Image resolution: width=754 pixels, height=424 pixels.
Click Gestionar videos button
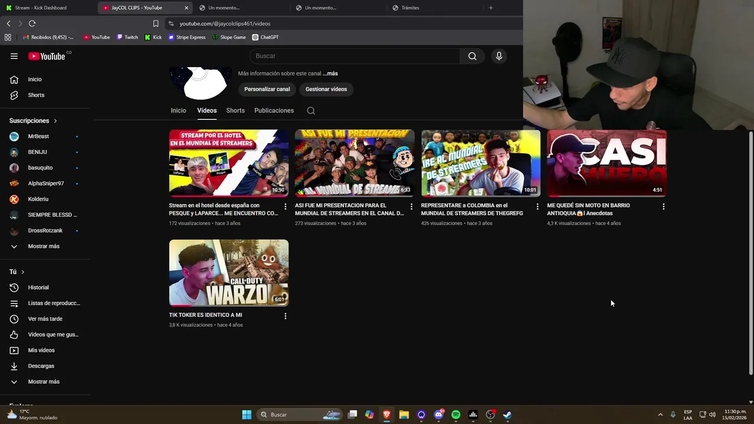click(x=326, y=90)
